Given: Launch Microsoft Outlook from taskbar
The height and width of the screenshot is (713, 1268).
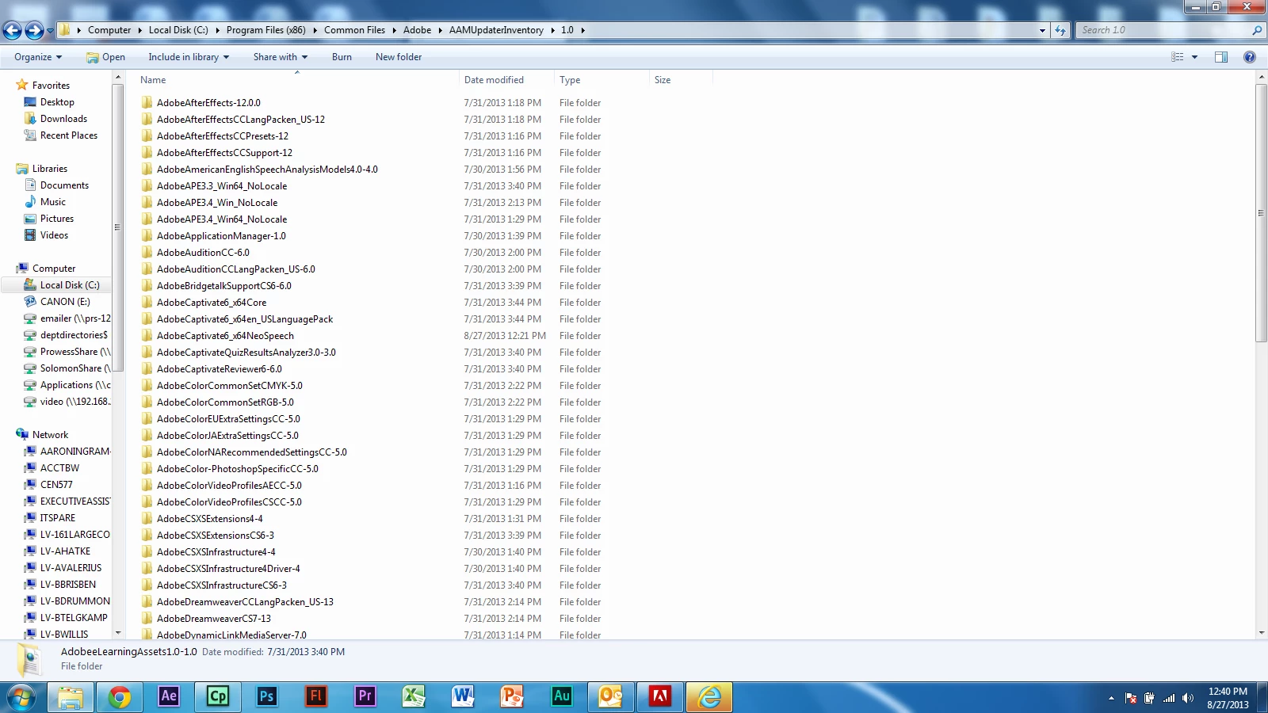Looking at the screenshot, I should [611, 697].
